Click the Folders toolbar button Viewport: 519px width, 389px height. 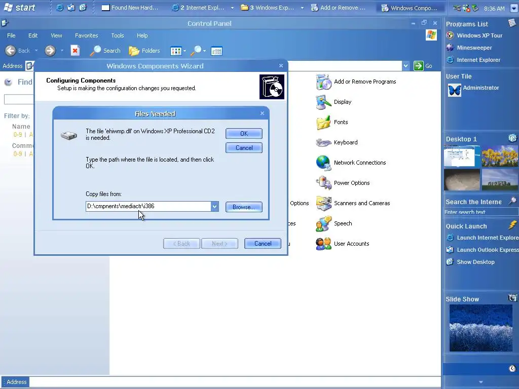coord(144,51)
